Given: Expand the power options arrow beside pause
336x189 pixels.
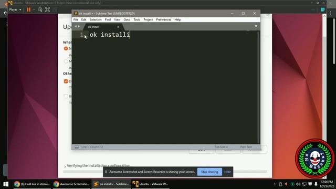Looking at the screenshot, I should point(34,9).
